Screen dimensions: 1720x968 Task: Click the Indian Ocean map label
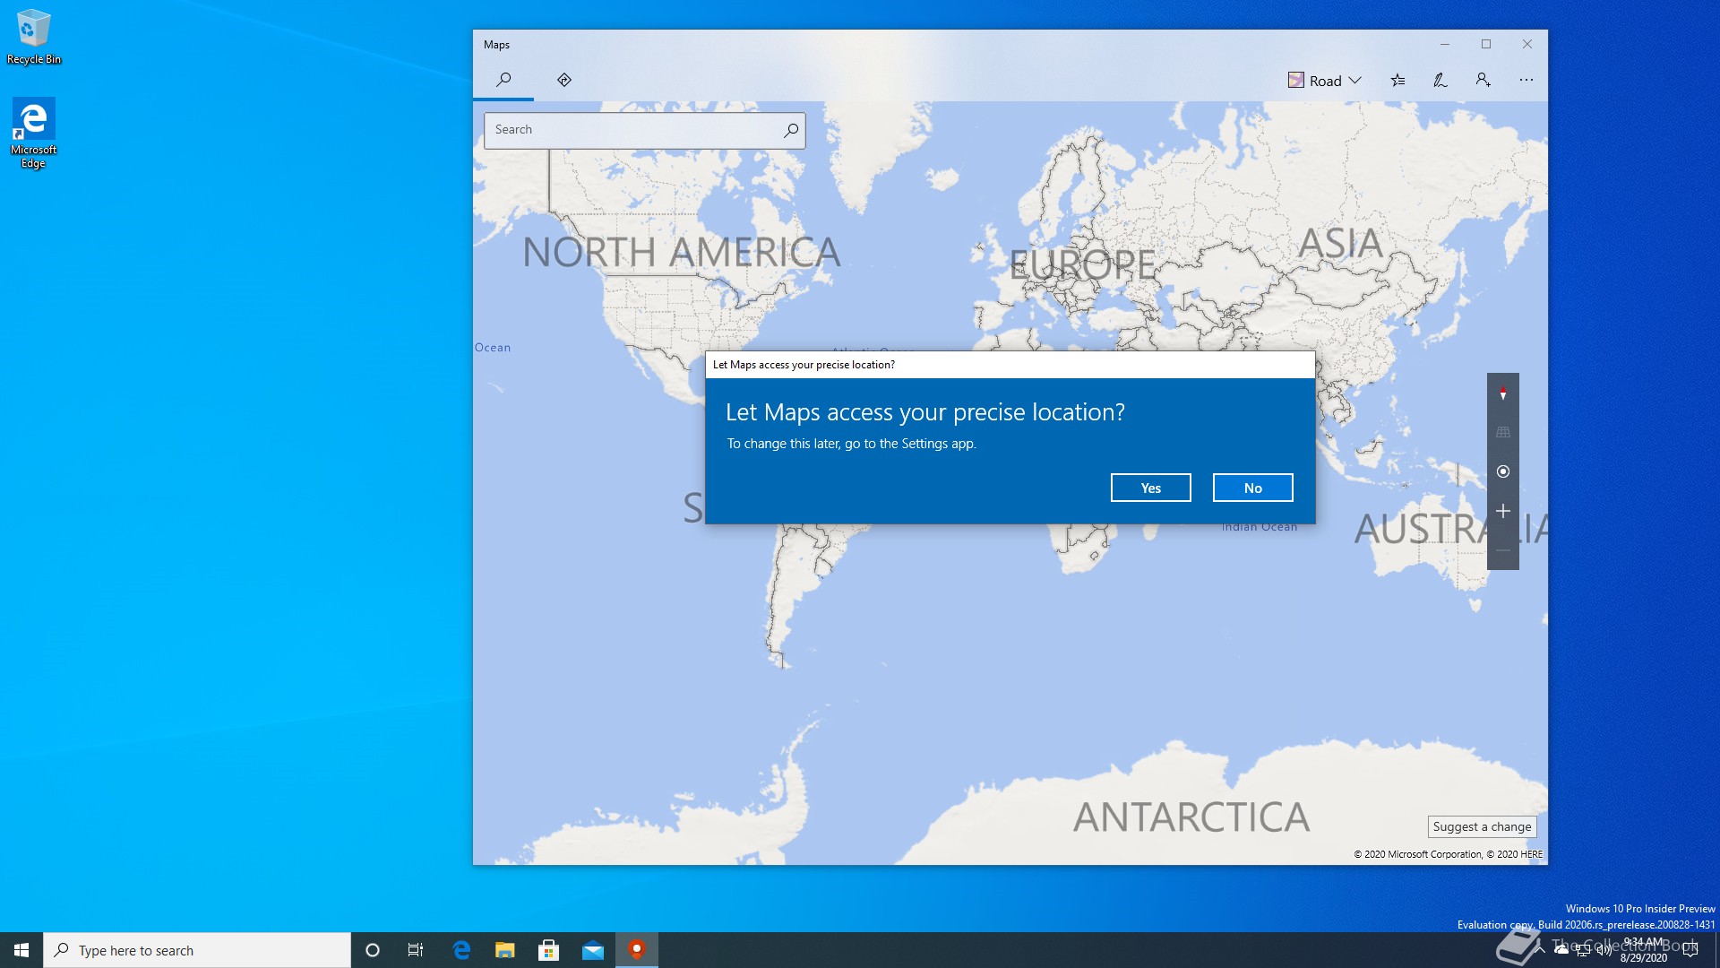1259,527
